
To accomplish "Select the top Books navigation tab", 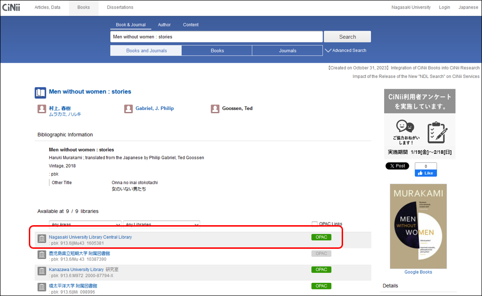I will tap(84, 8).
